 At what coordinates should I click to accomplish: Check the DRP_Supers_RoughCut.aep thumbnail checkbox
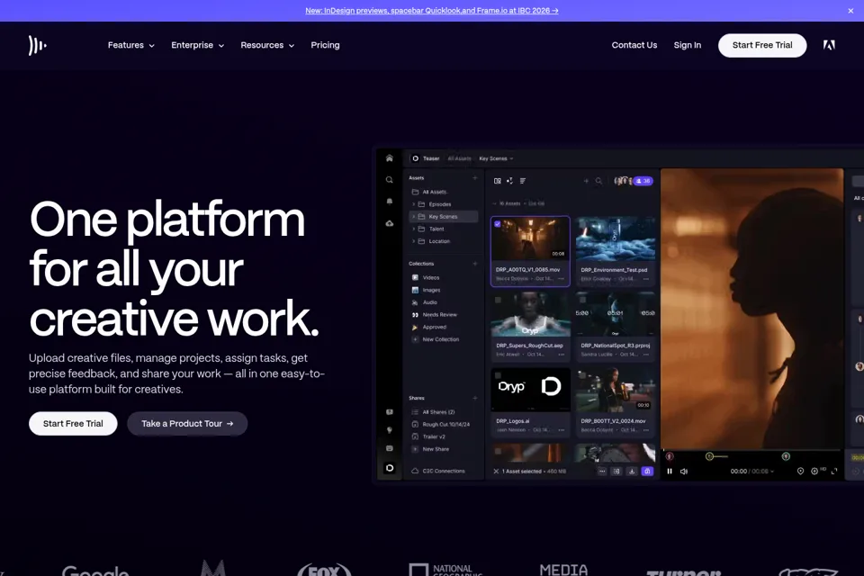[498, 300]
